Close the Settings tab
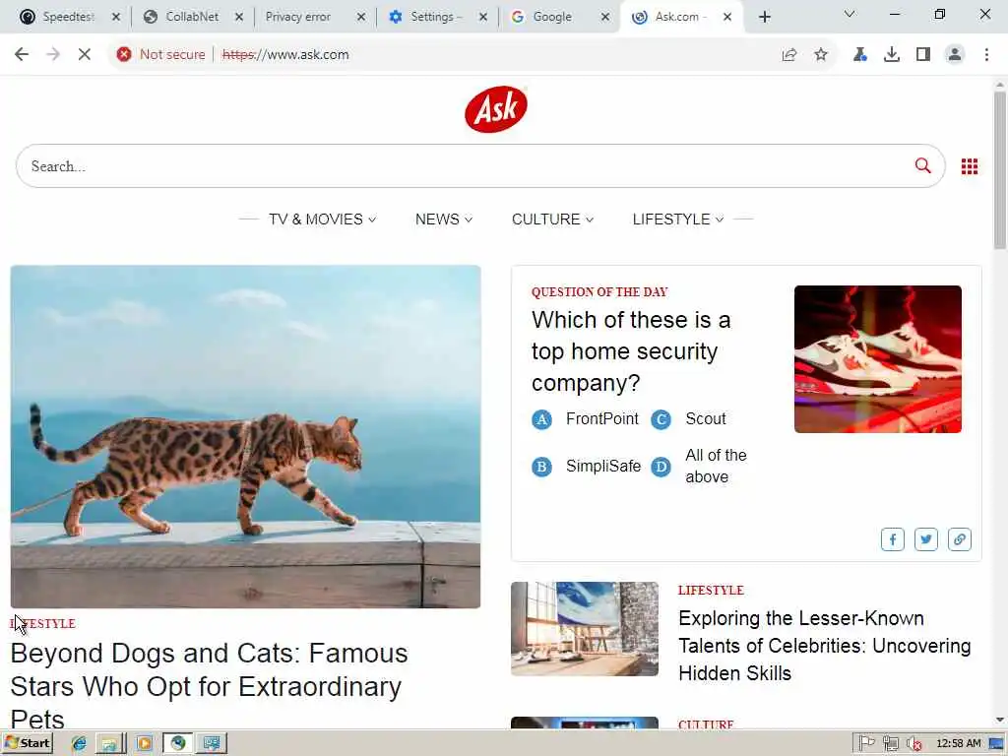This screenshot has width=1008, height=756. point(482,18)
